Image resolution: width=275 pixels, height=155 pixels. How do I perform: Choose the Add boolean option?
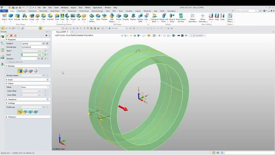pyautogui.click(x=25, y=71)
